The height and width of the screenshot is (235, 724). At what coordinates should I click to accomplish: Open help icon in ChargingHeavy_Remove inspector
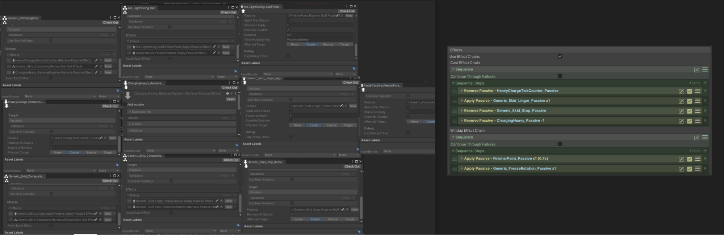point(227,93)
